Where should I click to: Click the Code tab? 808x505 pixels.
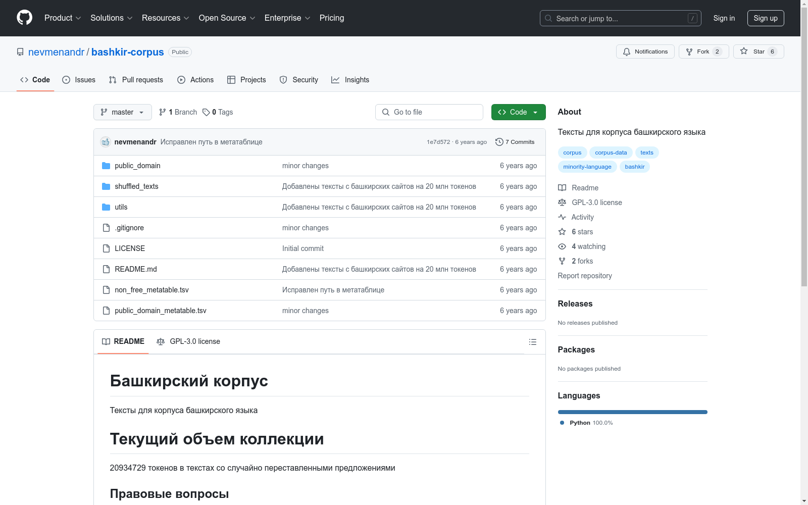pos(35,80)
